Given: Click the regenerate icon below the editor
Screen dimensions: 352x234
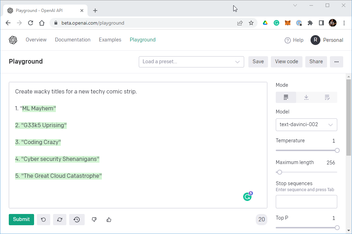Looking at the screenshot, I should [x=60, y=220].
